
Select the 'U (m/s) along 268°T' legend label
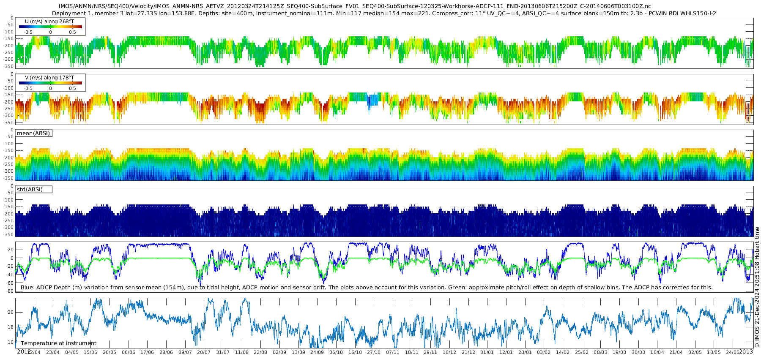pos(49,21)
